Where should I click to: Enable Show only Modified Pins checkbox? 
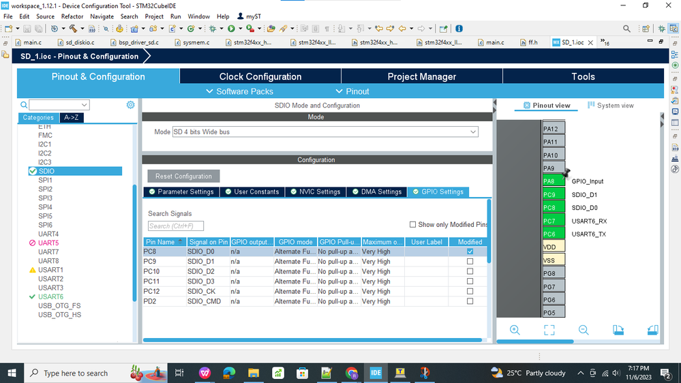(412, 224)
